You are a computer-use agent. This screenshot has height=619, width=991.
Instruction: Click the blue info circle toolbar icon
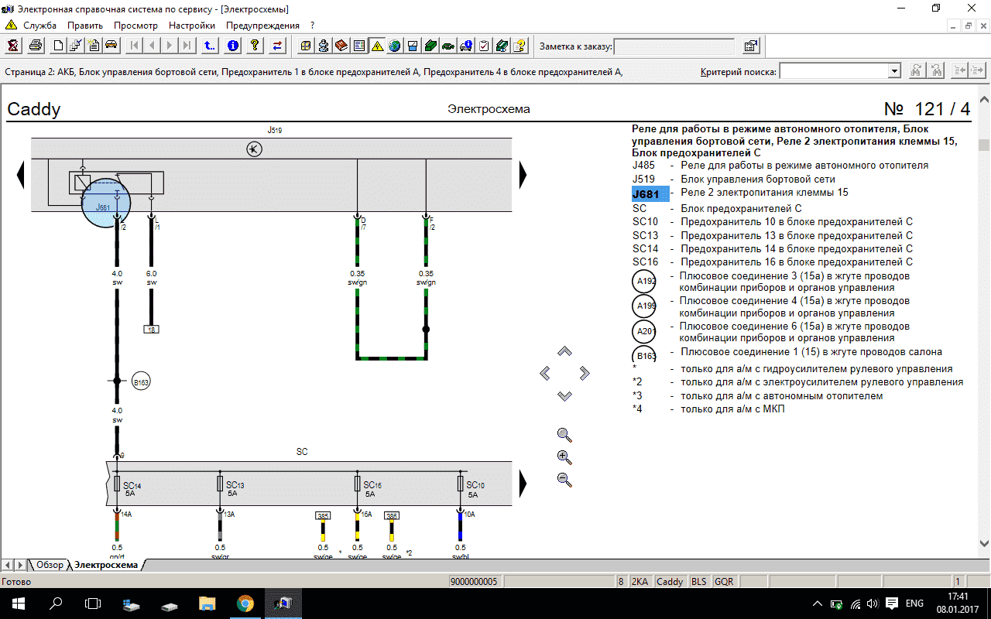point(232,46)
